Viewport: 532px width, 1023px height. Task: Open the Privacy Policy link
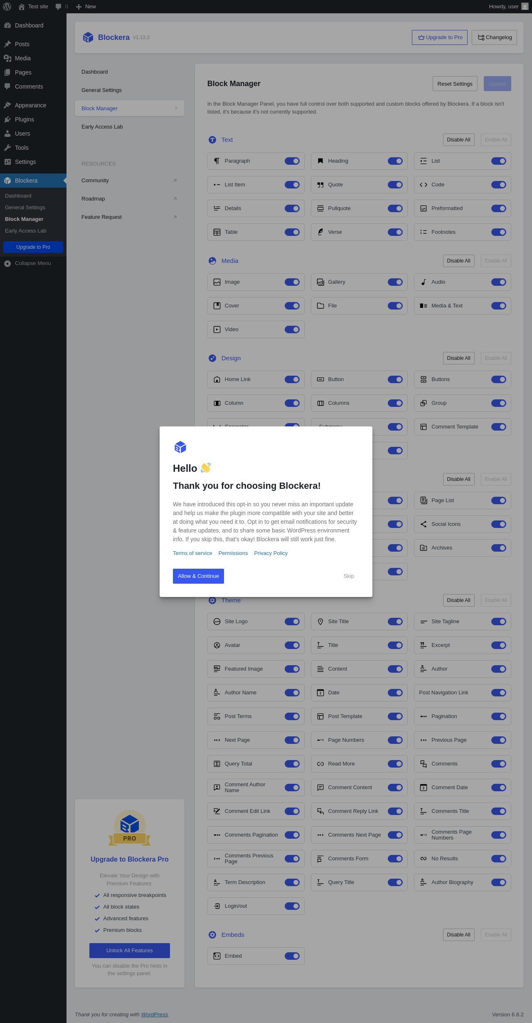coord(271,553)
